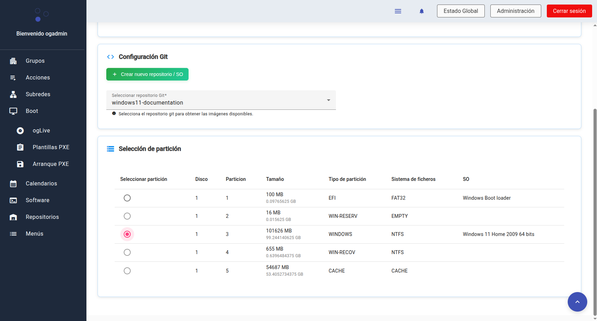Select the WIN-RECOV partition radio button

click(127, 252)
